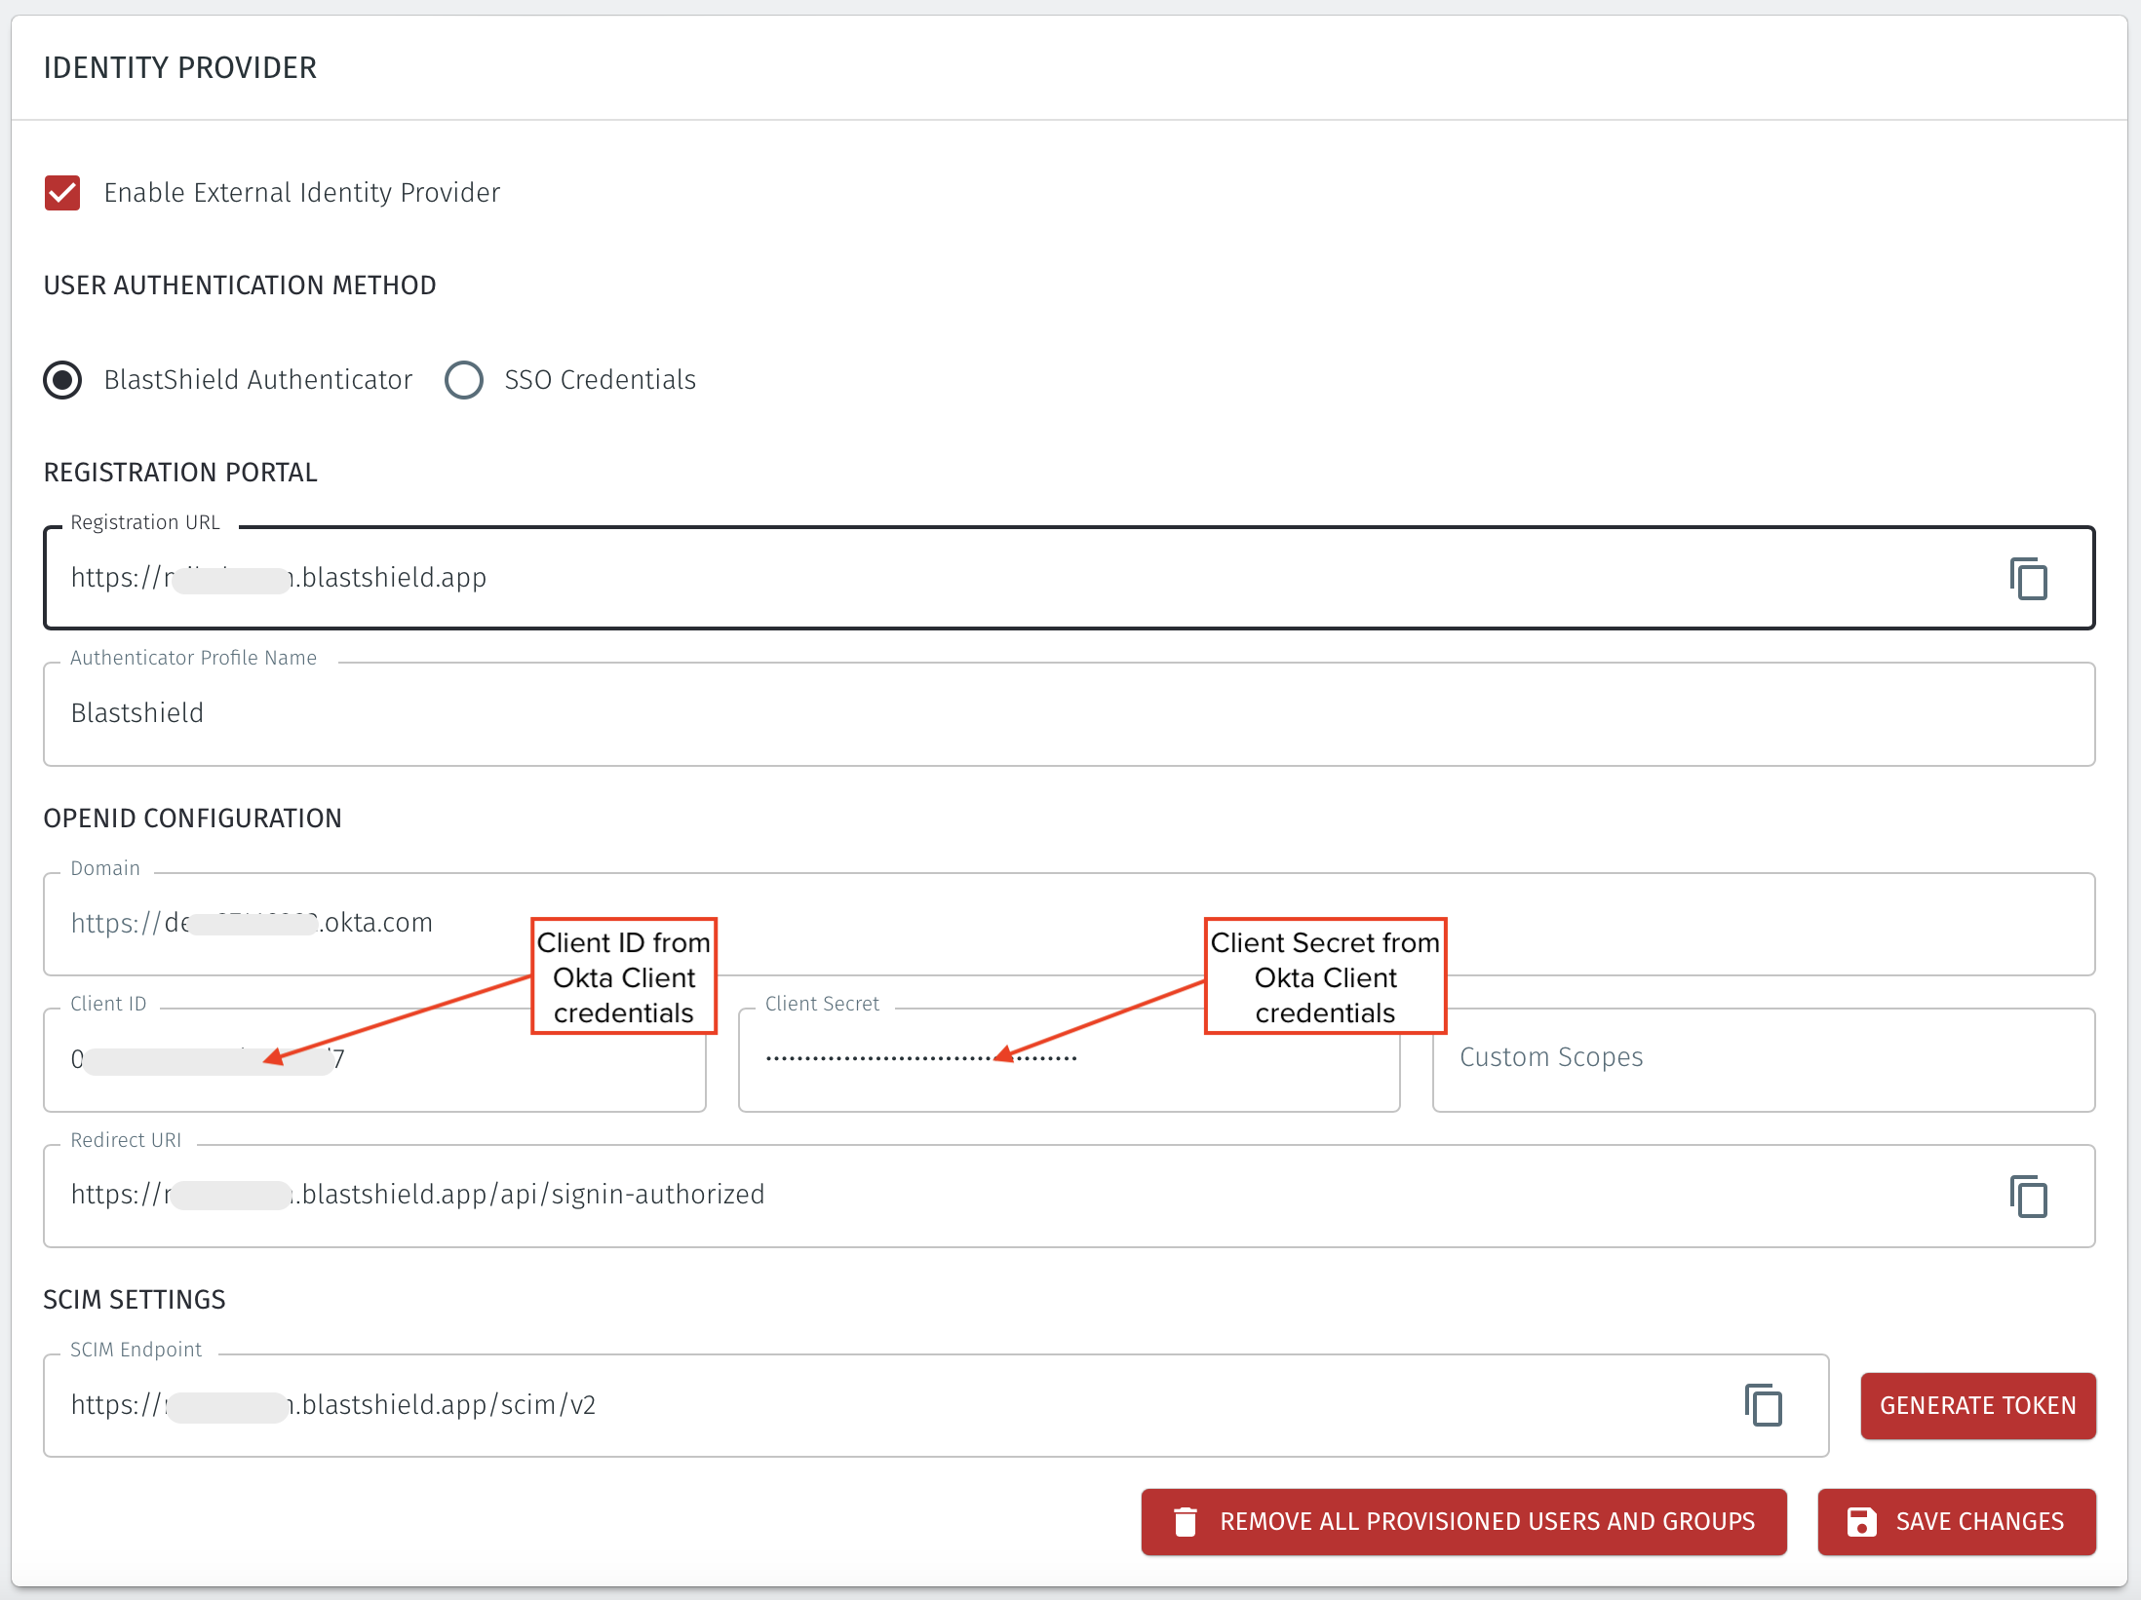Copy the SCIM Endpoint with copy icon
This screenshot has width=2141, height=1600.
pyautogui.click(x=1763, y=1405)
